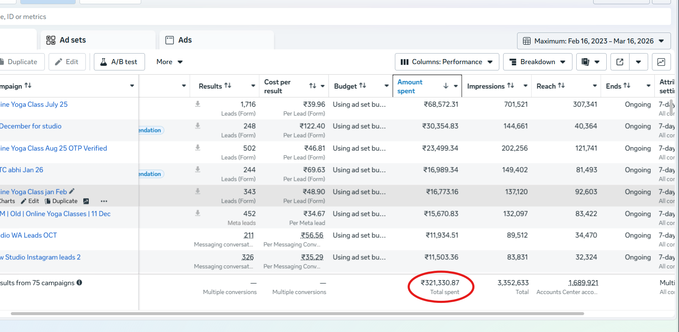
Task: Sort by the Impressions column arrows
Action: [511, 86]
